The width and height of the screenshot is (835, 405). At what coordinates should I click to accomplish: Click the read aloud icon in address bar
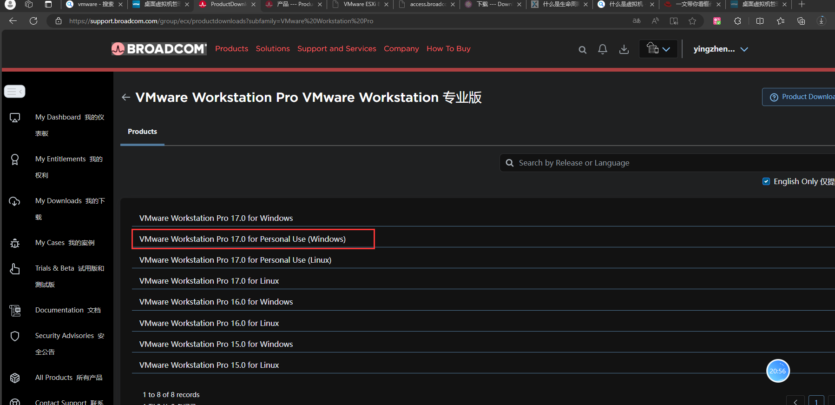coord(655,21)
